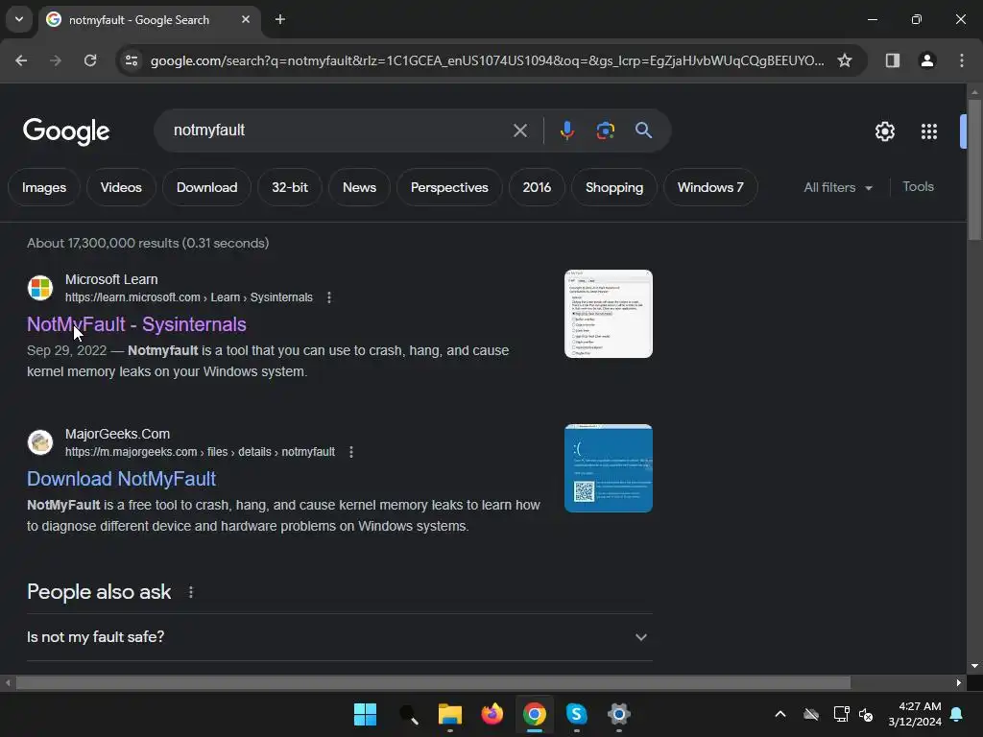Screen dimensions: 983x737
Task: Select the Perspectives filter
Action: [x=449, y=187]
